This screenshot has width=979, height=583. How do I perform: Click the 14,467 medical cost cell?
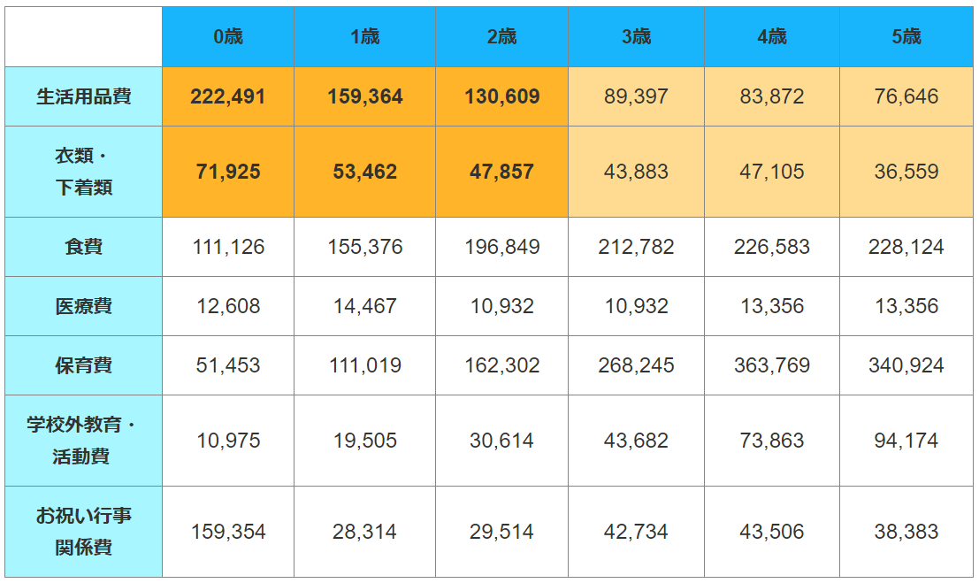364,306
